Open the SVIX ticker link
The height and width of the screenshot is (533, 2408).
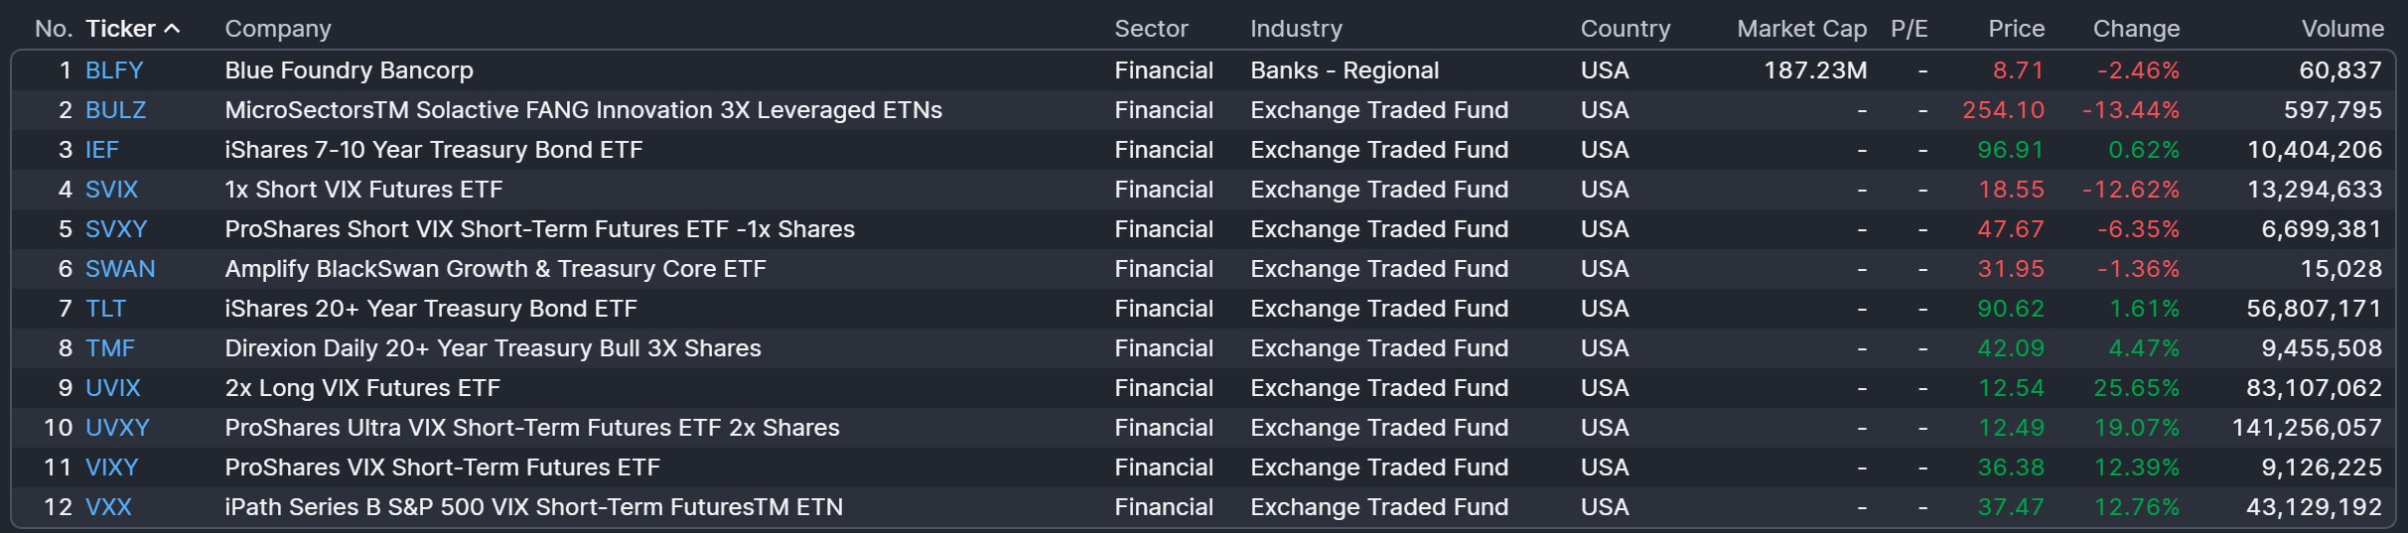pyautogui.click(x=111, y=190)
